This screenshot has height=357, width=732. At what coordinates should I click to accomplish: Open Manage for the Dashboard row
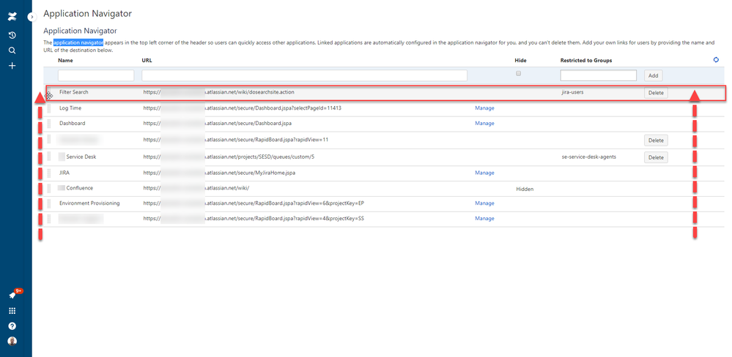pyautogui.click(x=484, y=124)
